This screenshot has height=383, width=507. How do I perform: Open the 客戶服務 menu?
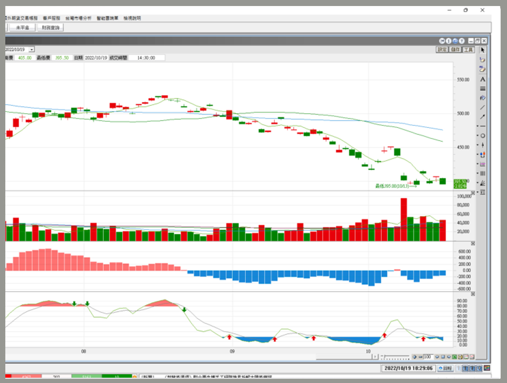point(51,18)
